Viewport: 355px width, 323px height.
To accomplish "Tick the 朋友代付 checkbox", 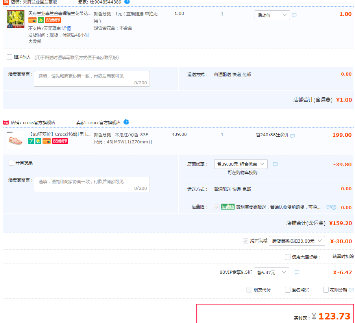I will [249, 290].
